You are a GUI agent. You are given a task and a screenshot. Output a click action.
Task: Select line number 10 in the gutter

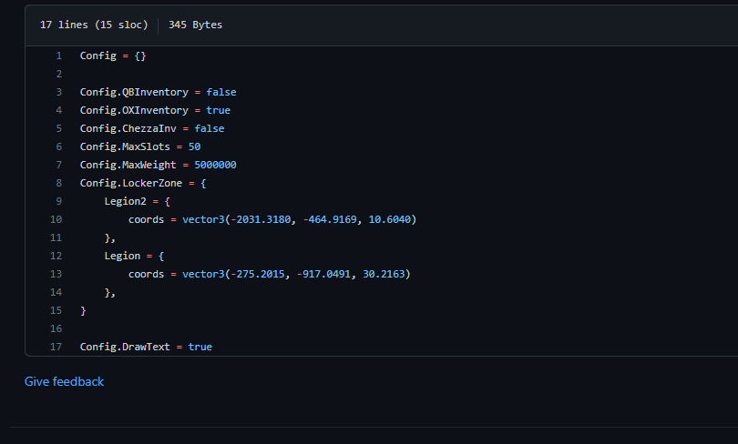[x=56, y=219]
